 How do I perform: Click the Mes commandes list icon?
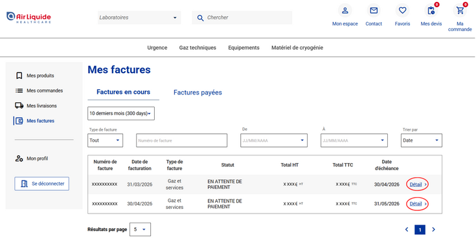pyautogui.click(x=19, y=91)
